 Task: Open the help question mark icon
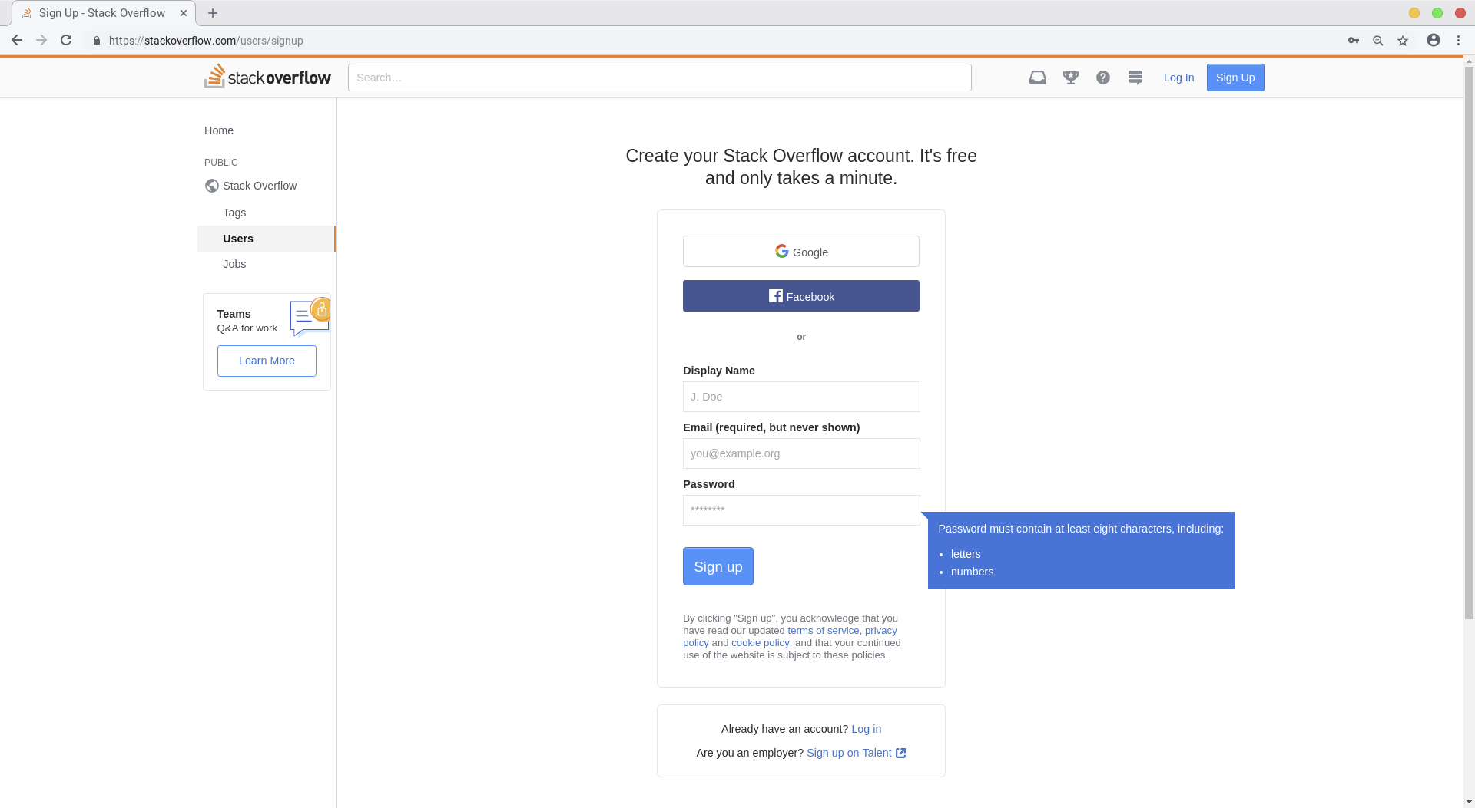[x=1103, y=78]
